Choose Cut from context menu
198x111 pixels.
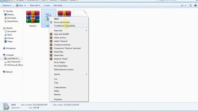[x=56, y=79]
